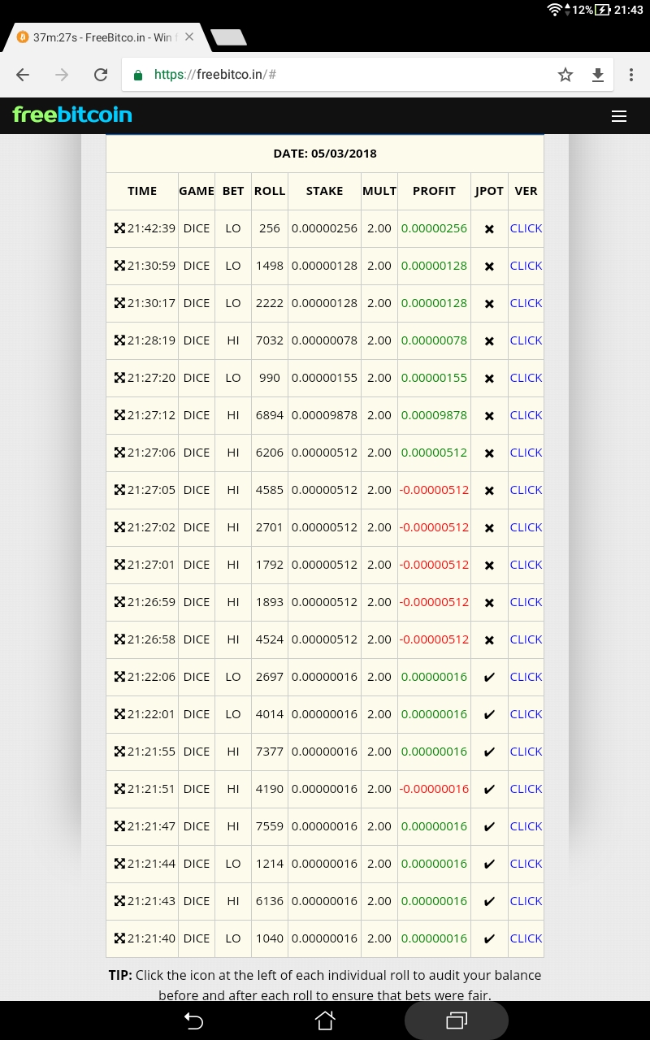Click verify CLICK link for 21:22:06 roll

(x=526, y=677)
